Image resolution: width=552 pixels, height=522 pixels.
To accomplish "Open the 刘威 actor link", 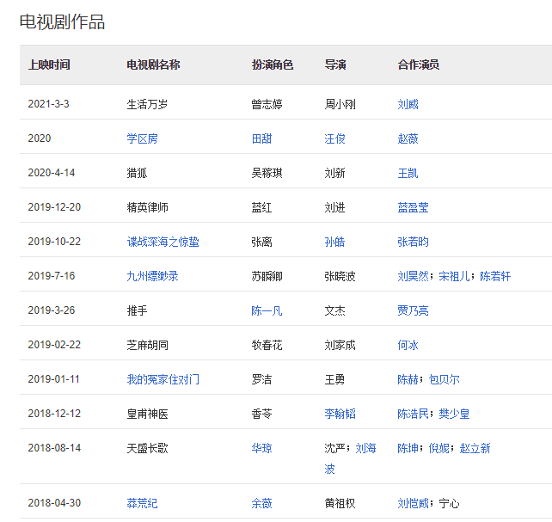I will [408, 104].
